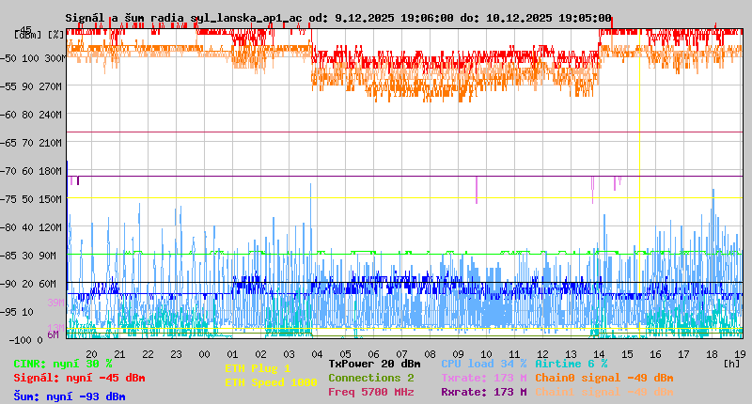Select the red Signál legend label
Screen dimensions: 752x404
[79, 378]
